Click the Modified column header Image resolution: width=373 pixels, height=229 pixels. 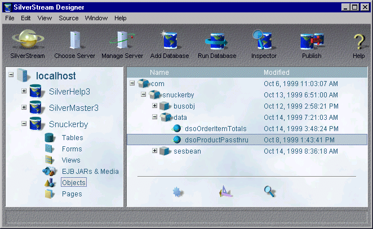[277, 73]
